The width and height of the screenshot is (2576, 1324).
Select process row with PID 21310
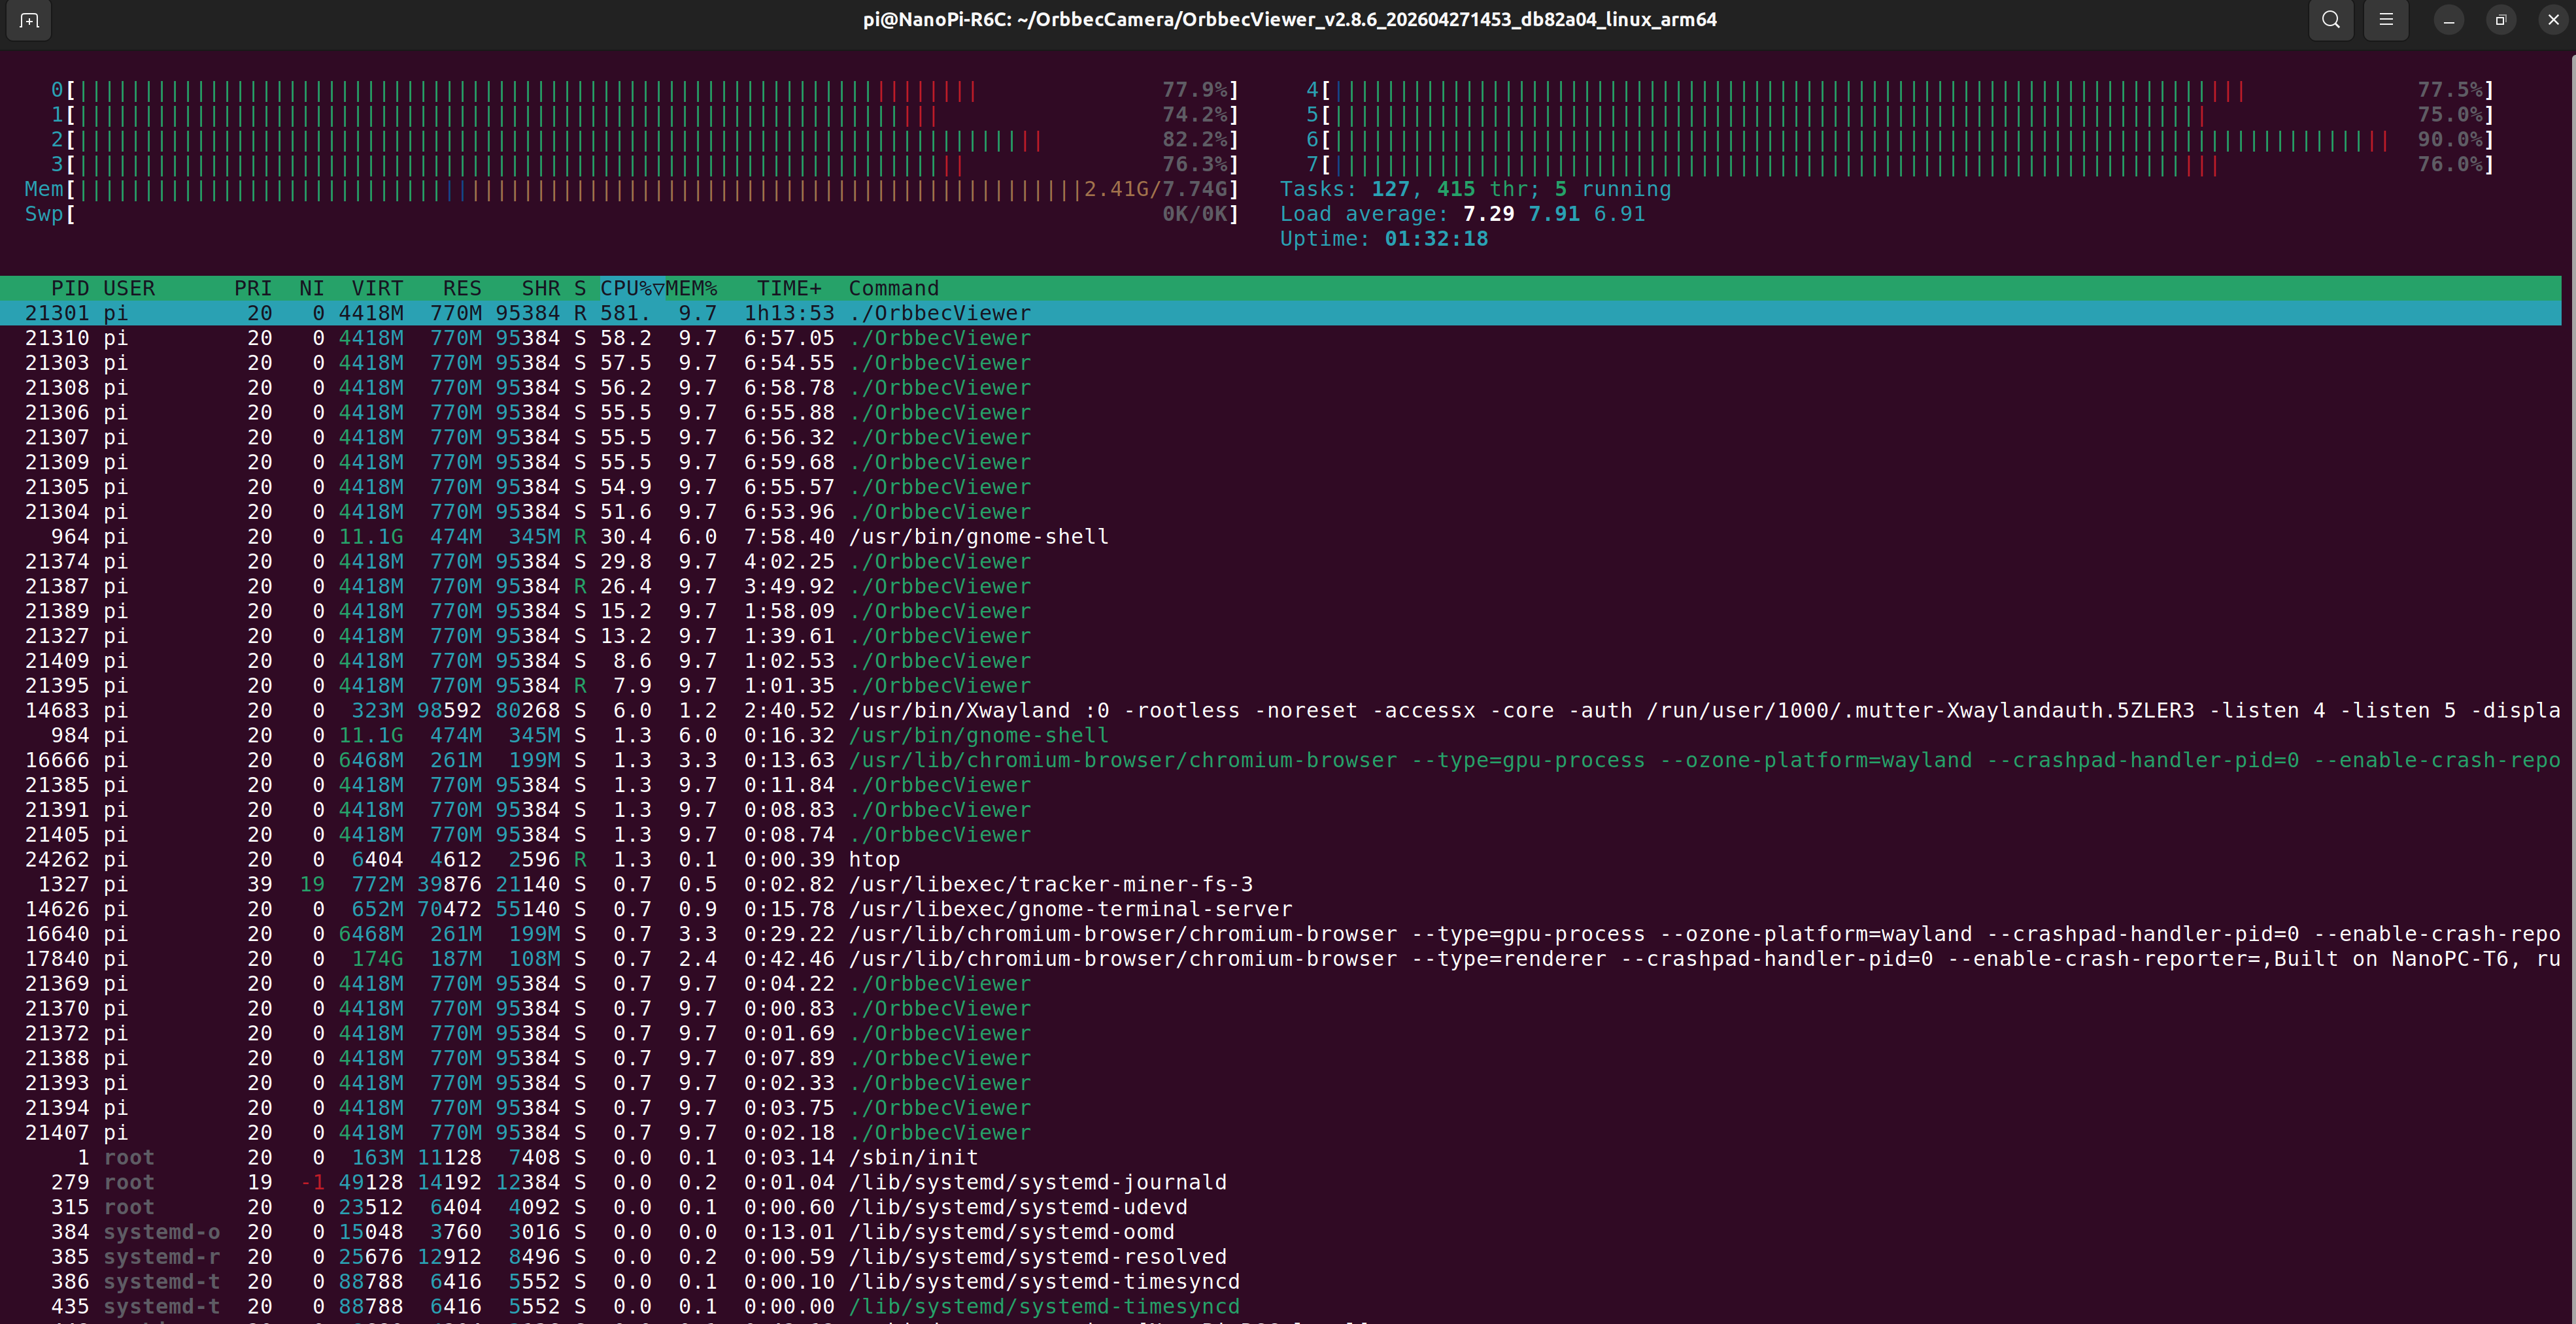point(1281,339)
